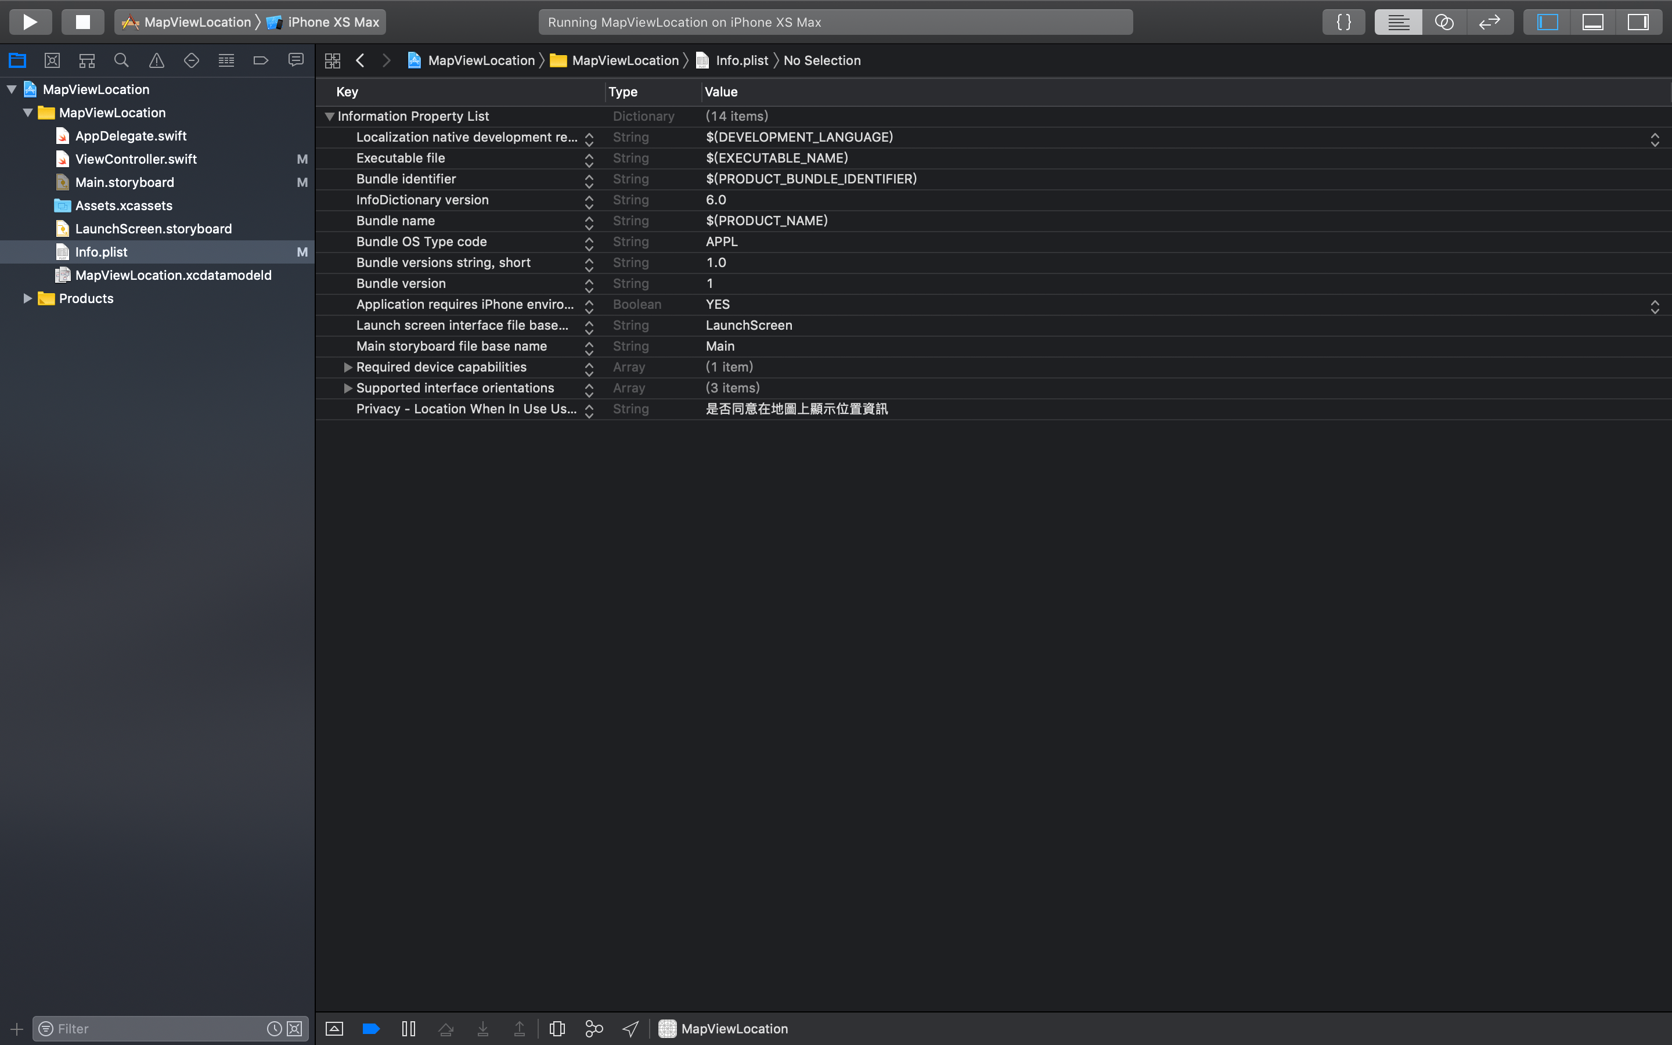Screen dimensions: 1672x1045
Task: Open AppDelegate.swift in the navigator
Action: pos(131,136)
